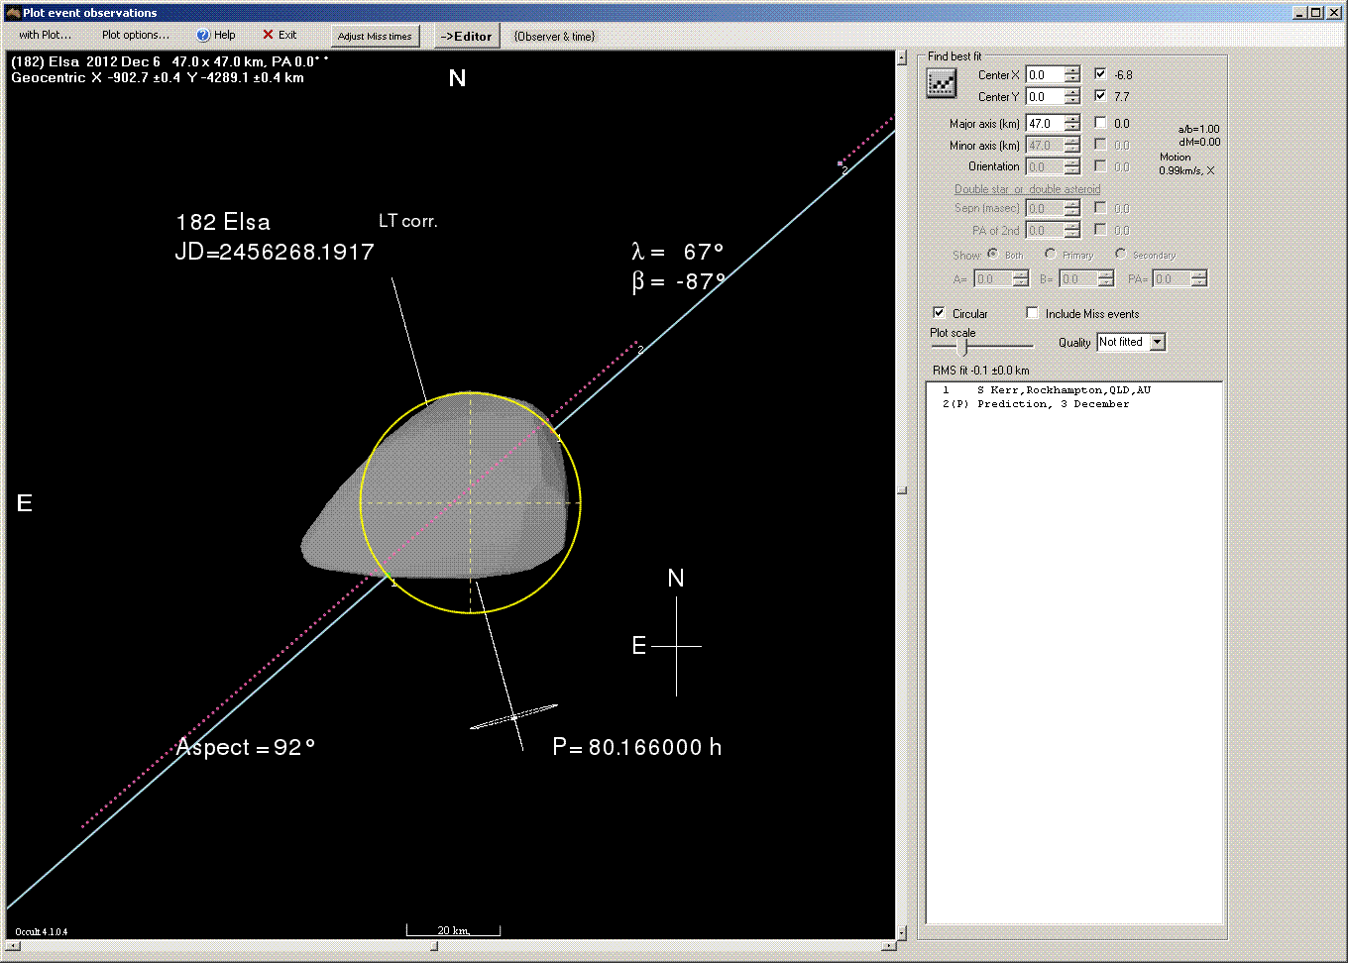Click the 'JD=2456268.1917' label

pyautogui.click(x=275, y=252)
